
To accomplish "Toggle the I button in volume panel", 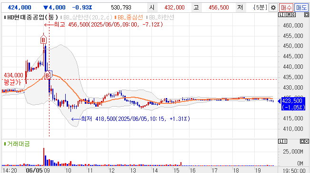I will tap(284, 141).
